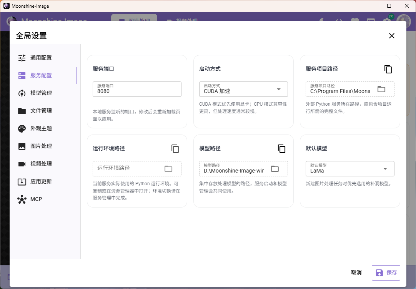
Task: Click the CUDA 模式优先使用显卡 description
Action: pos(243,108)
